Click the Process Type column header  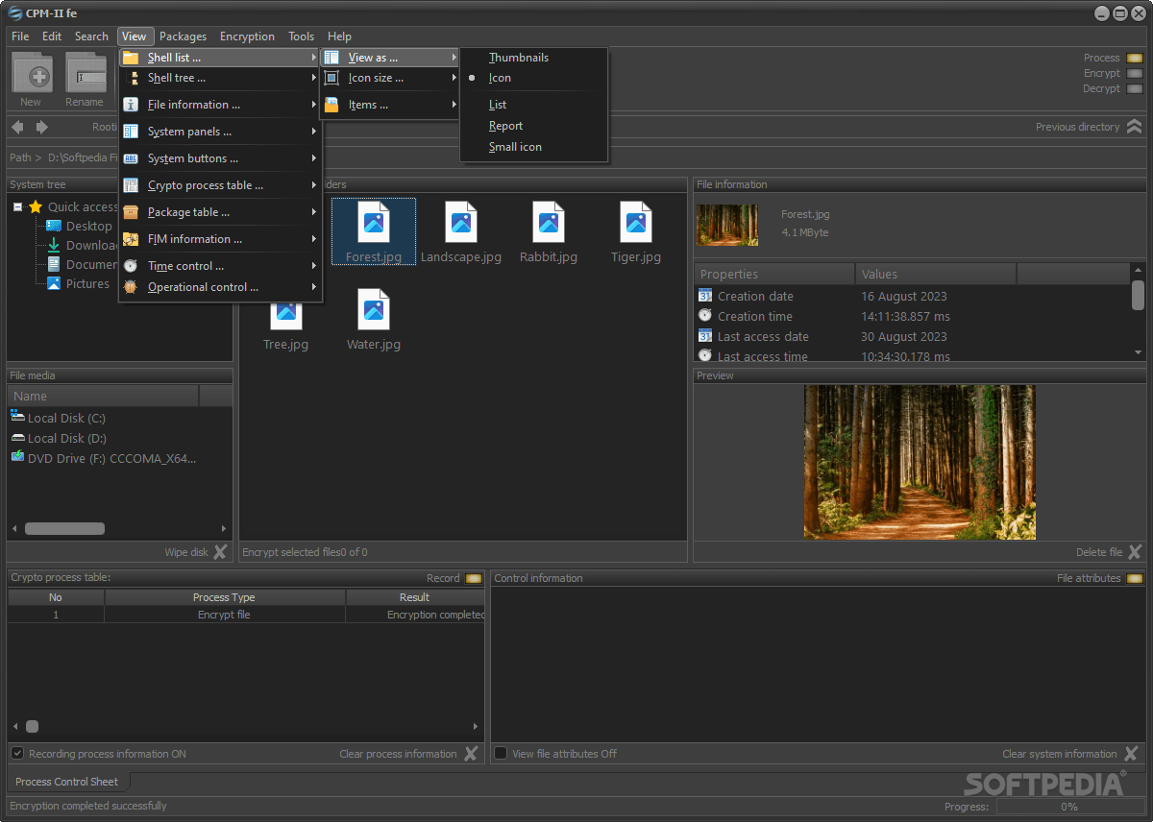[x=224, y=597]
